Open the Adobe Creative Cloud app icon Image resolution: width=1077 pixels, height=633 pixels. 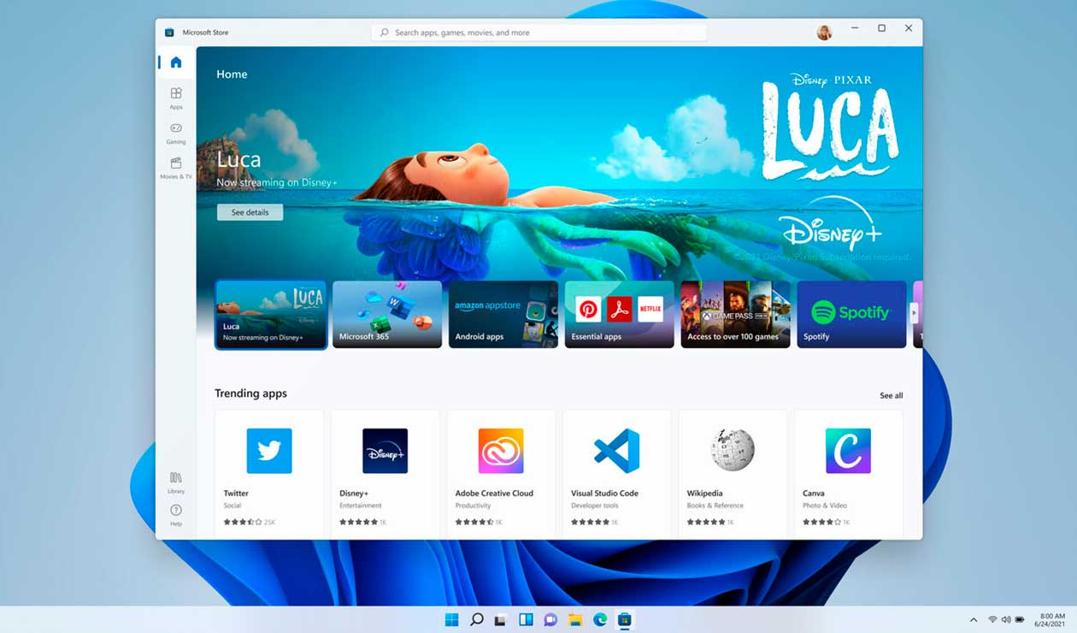pyautogui.click(x=501, y=451)
